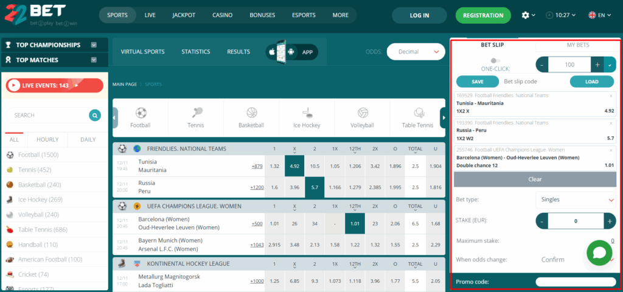Select Handball (110) in sports list
Screen dimensions: 623x292
tap(38, 245)
